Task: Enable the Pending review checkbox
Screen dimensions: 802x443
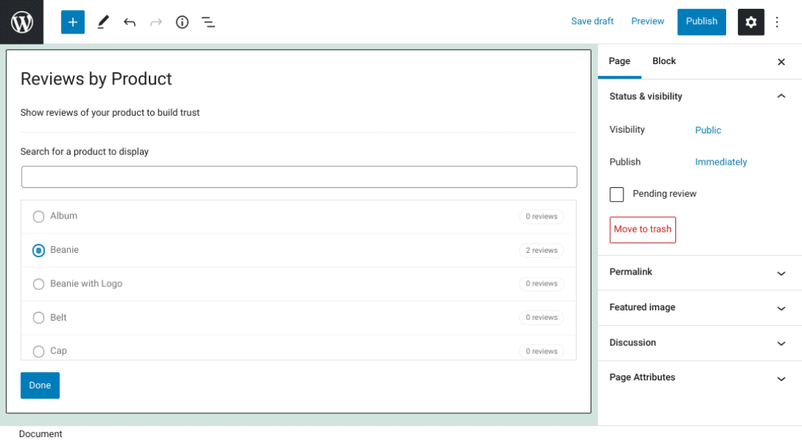Action: pos(616,194)
